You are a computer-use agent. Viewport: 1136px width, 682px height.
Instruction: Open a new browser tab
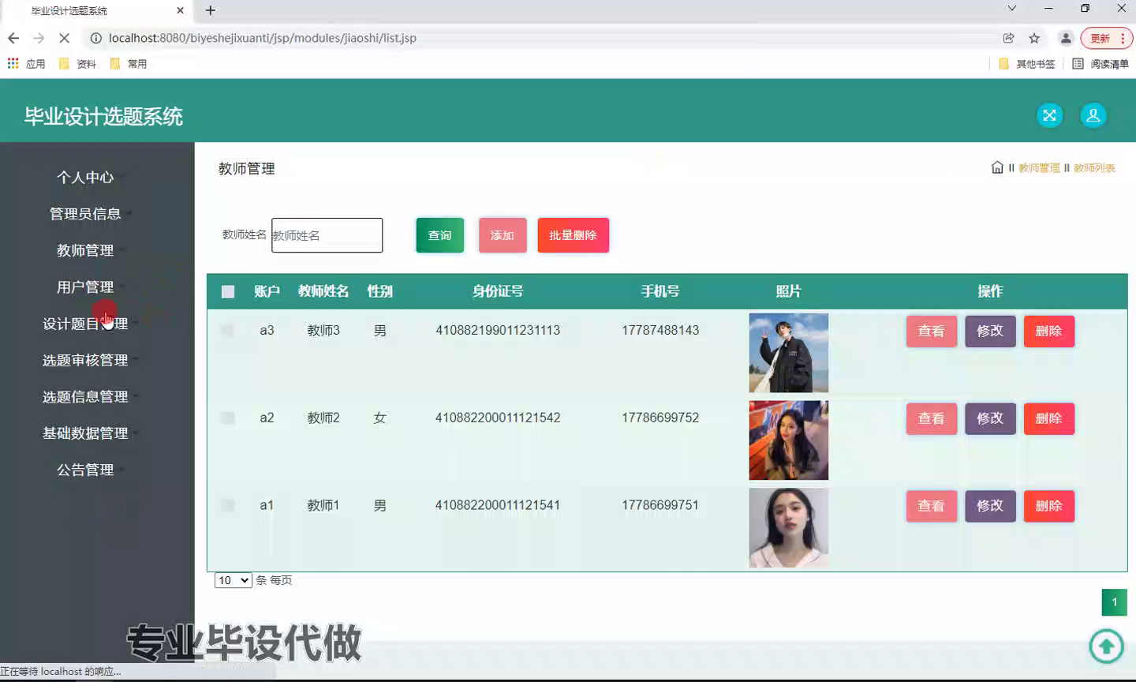[x=211, y=10]
